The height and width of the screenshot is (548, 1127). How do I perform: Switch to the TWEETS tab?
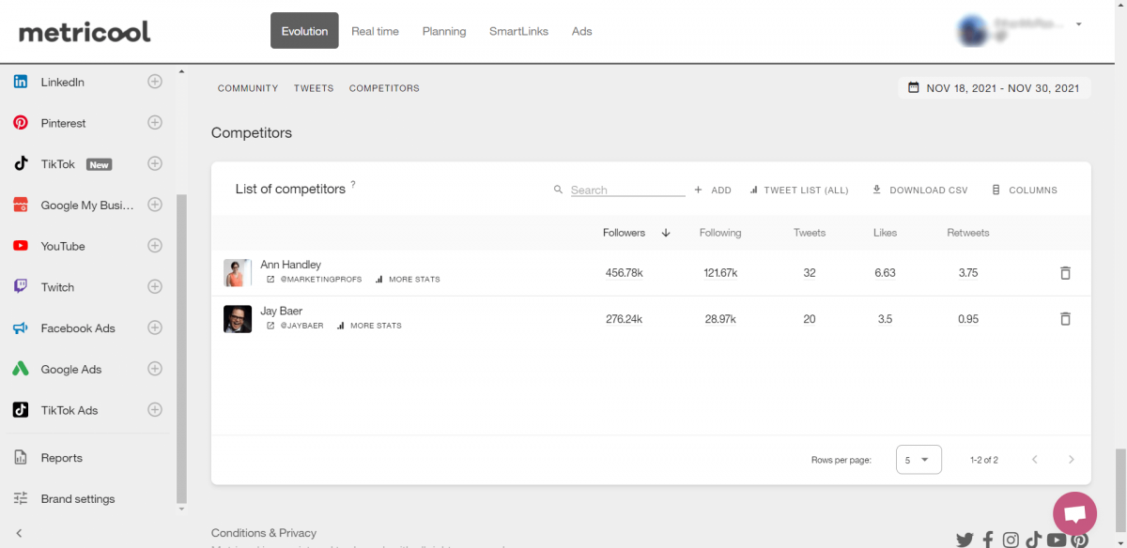[313, 87]
